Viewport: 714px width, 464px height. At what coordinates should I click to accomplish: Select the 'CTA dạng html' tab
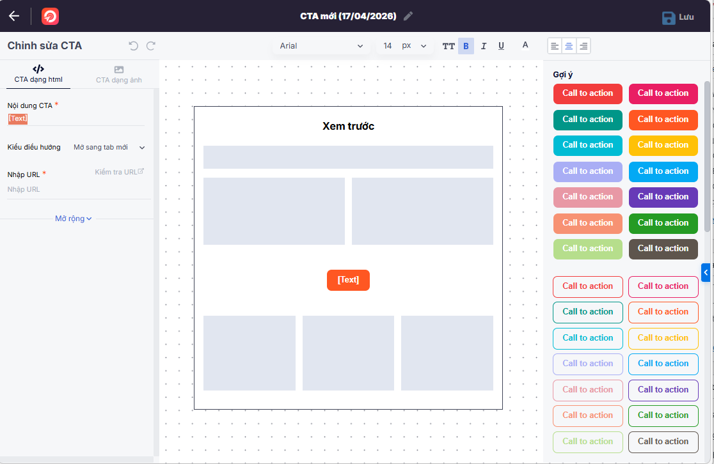pos(38,75)
